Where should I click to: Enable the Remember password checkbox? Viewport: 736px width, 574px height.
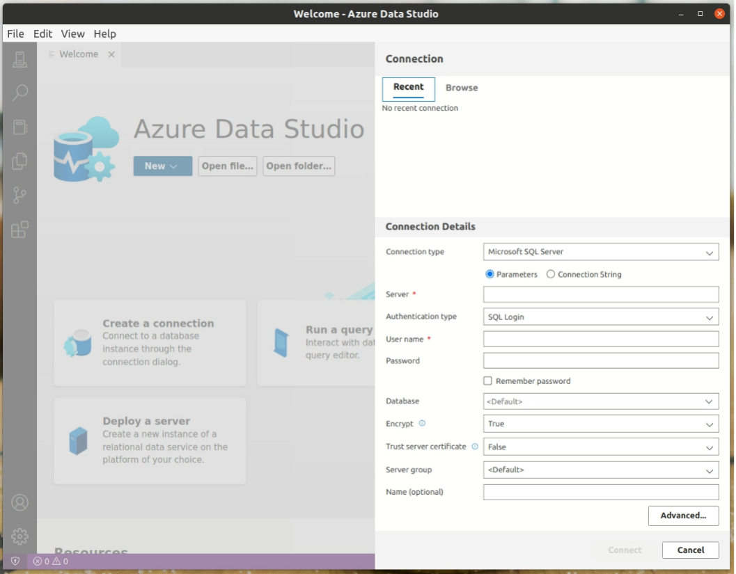[488, 381]
